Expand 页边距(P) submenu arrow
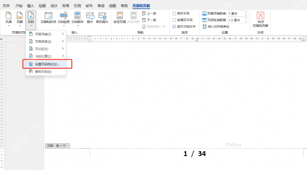Viewport: 307px width, 170px height. tap(63, 48)
